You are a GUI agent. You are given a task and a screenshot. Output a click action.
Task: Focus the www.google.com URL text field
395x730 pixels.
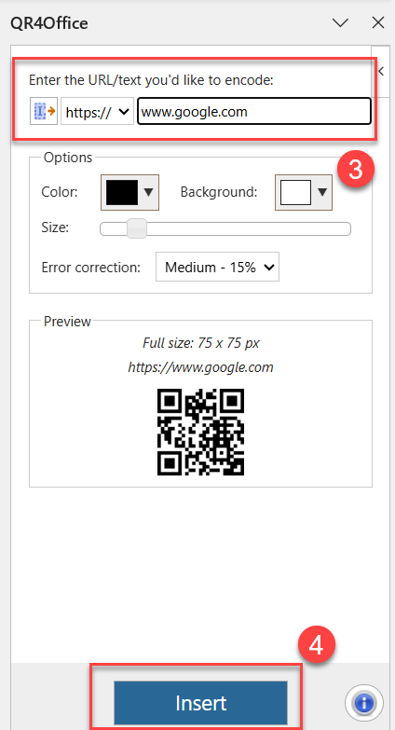[253, 111]
